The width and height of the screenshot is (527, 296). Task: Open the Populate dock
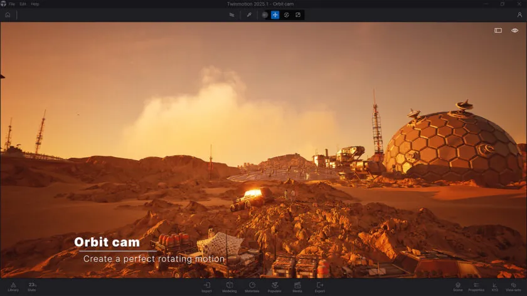pyautogui.click(x=275, y=287)
